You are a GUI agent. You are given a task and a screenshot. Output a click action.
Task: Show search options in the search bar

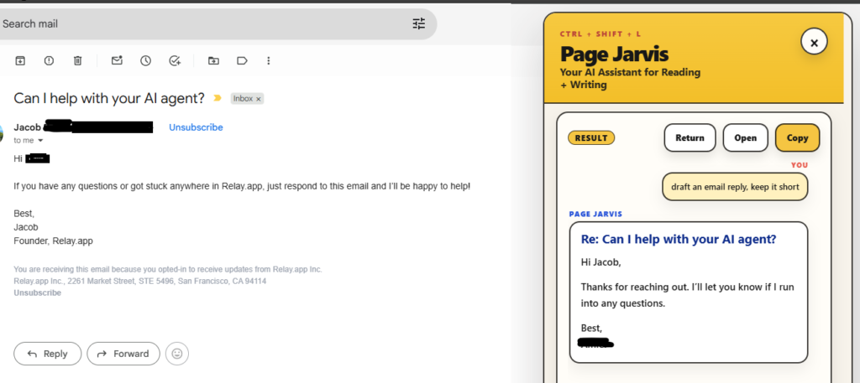(x=419, y=23)
